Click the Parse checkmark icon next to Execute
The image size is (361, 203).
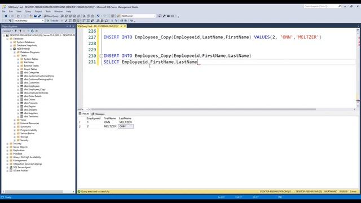tap(66, 21)
